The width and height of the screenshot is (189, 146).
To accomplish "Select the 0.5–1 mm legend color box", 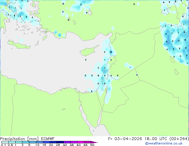I will pyautogui.click(x=12, y=142).
